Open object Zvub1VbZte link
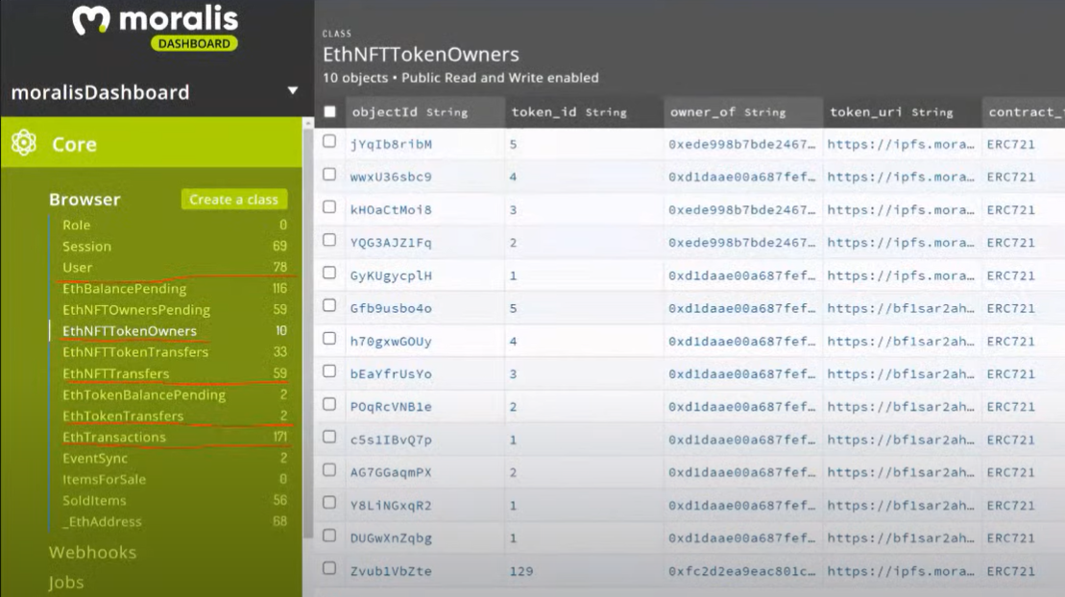This screenshot has width=1065, height=597. point(391,571)
